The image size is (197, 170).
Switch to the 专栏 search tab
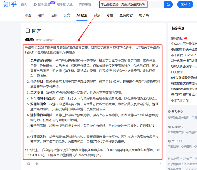pyautogui.click(x=110, y=15)
